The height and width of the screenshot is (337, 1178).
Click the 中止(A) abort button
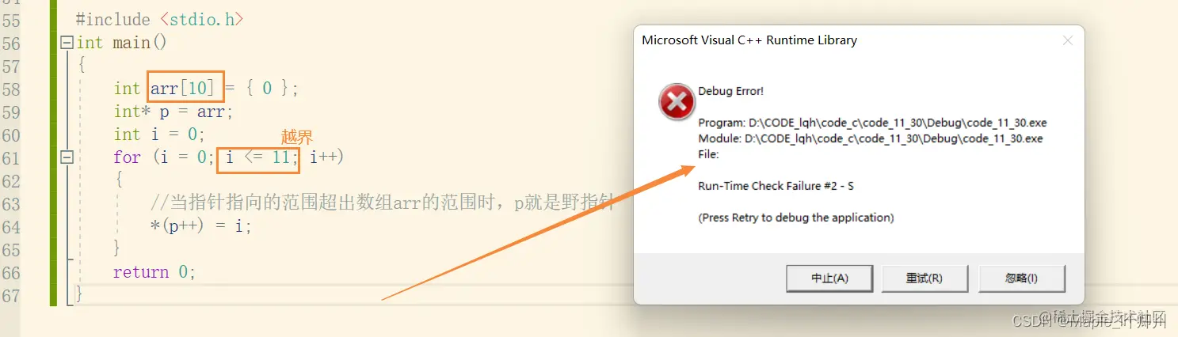coord(829,278)
